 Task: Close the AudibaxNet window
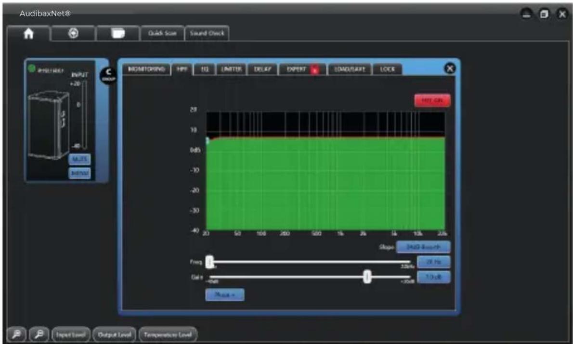(562, 14)
